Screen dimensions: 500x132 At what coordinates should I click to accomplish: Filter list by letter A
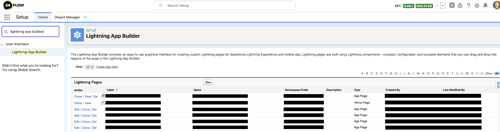[x=362, y=73]
